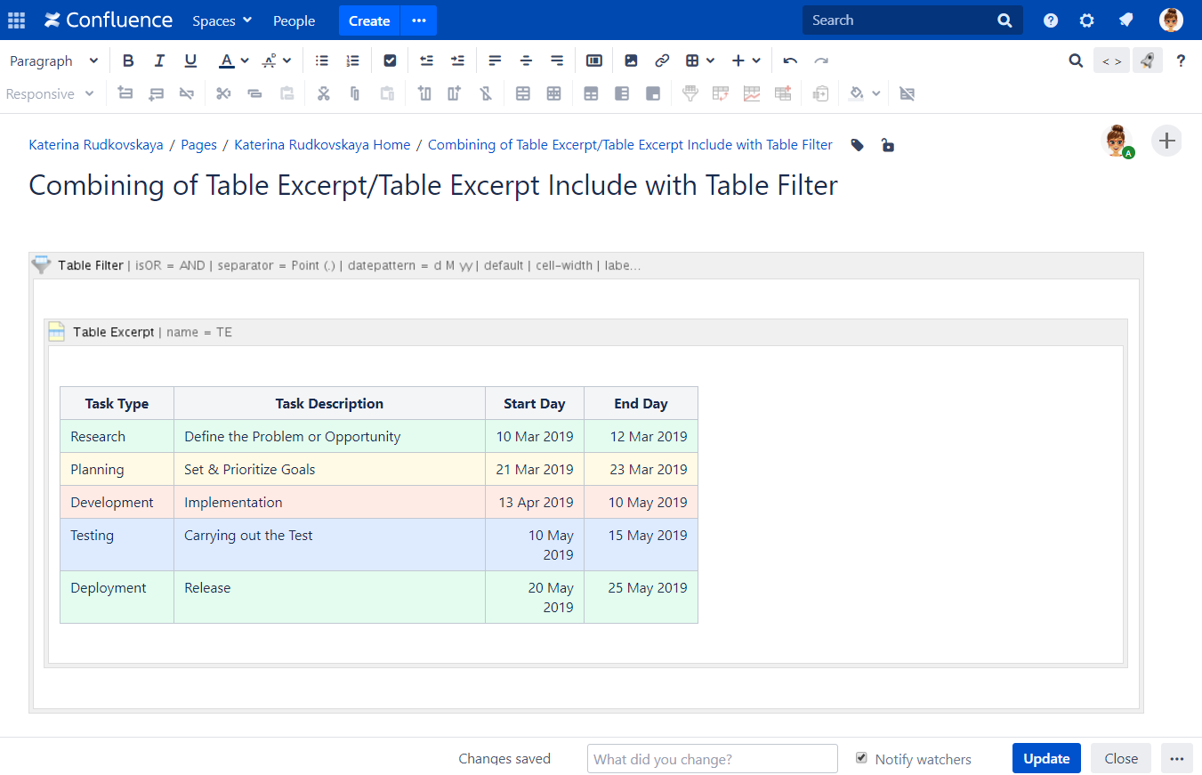Undo the last change

790,61
